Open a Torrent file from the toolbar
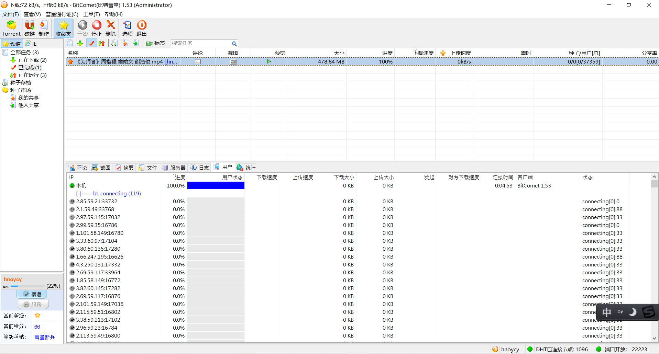Screen dimensions: 659x354 [x=11, y=28]
